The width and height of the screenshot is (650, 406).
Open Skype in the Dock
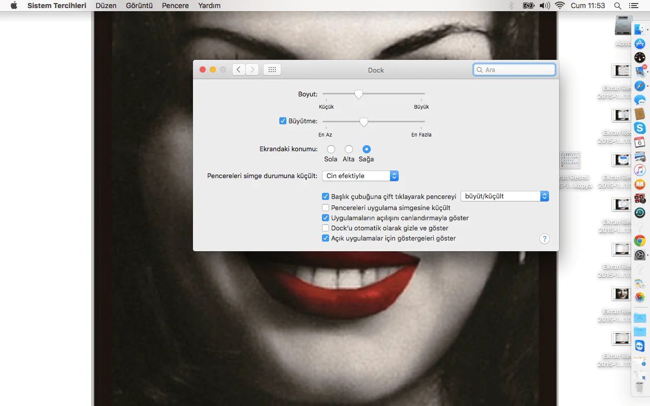pos(639,128)
